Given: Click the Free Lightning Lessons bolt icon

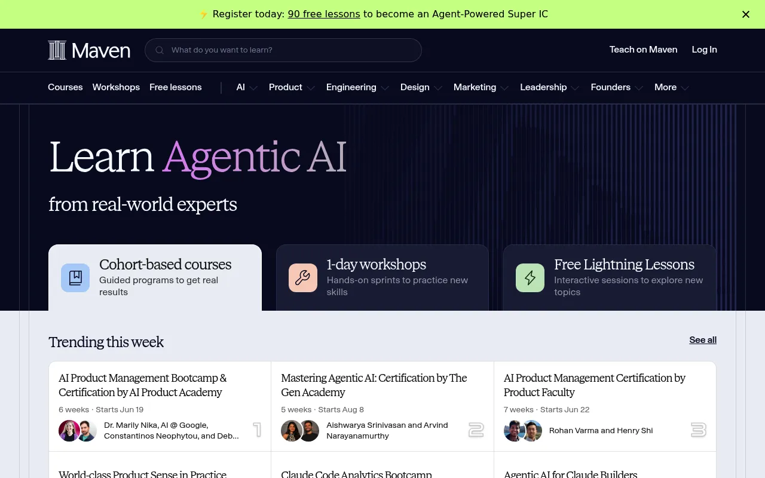Looking at the screenshot, I should tap(530, 278).
